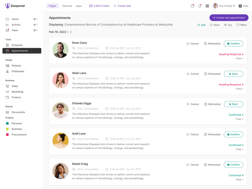Click the Finance wallet icon

pyautogui.click(x=7, y=97)
